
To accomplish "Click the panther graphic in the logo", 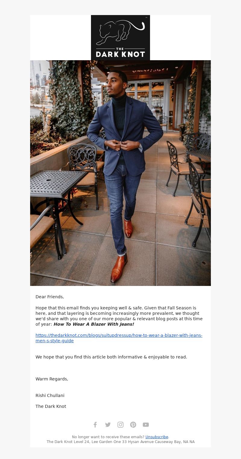I will [x=120, y=32].
